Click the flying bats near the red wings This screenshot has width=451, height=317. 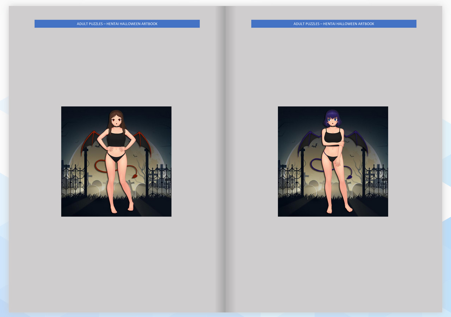(98, 145)
